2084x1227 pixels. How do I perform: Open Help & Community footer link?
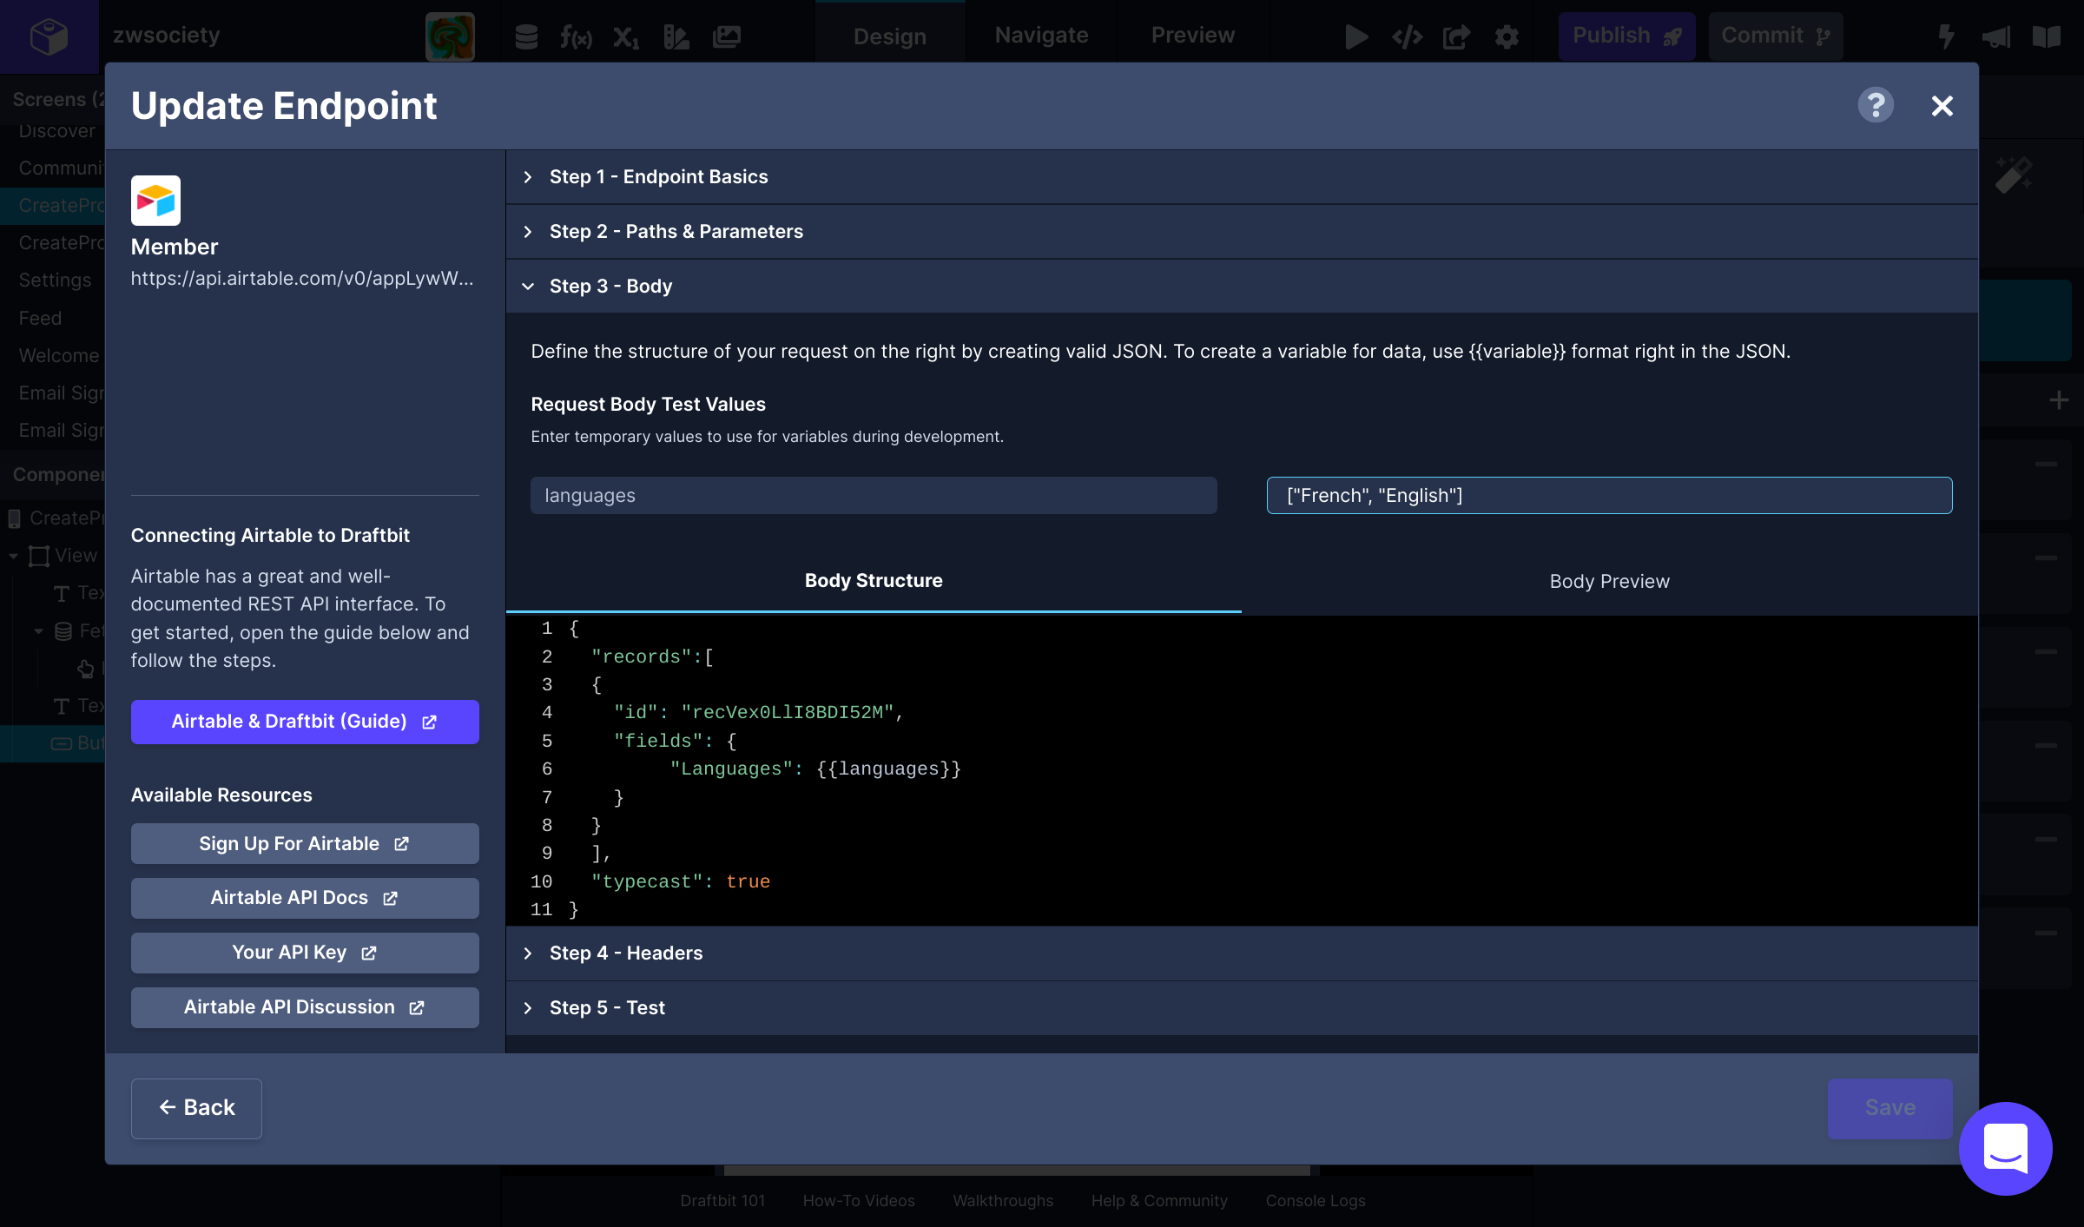tap(1159, 1201)
